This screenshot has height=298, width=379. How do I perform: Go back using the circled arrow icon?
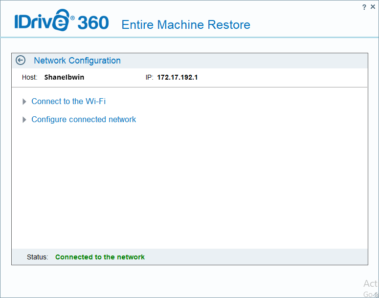[21, 61]
